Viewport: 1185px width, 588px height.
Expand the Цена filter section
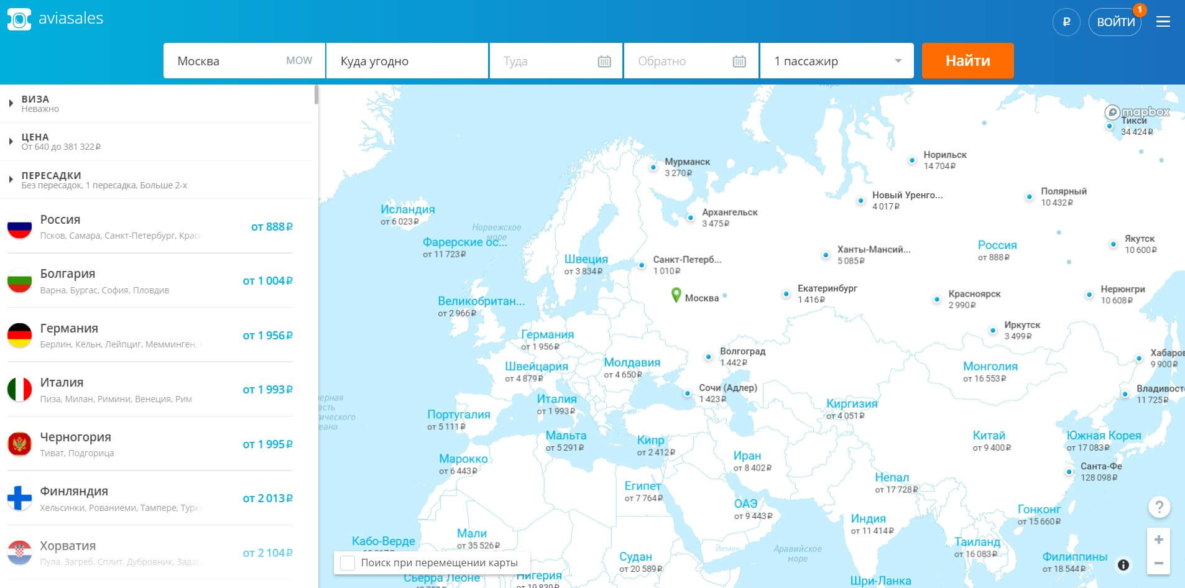point(11,142)
